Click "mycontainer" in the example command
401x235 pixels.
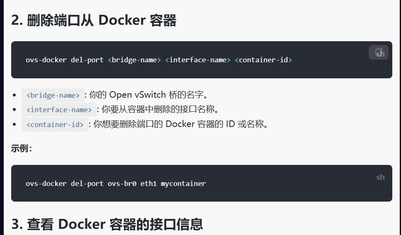183,183
